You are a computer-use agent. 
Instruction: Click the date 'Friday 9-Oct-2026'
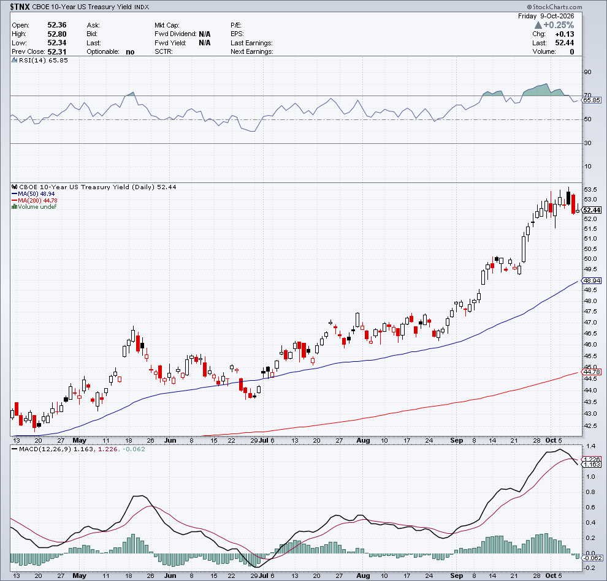pyautogui.click(x=546, y=16)
